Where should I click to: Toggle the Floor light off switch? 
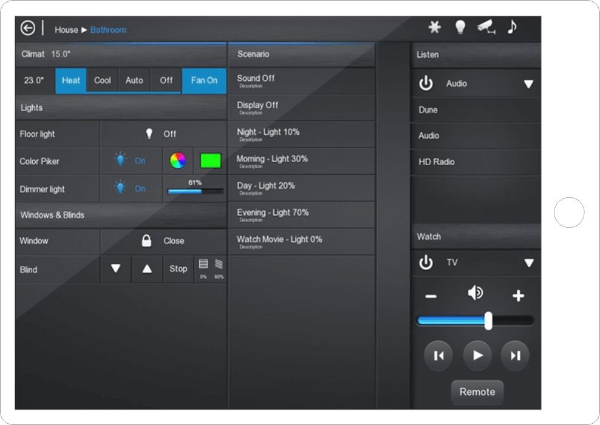click(162, 134)
